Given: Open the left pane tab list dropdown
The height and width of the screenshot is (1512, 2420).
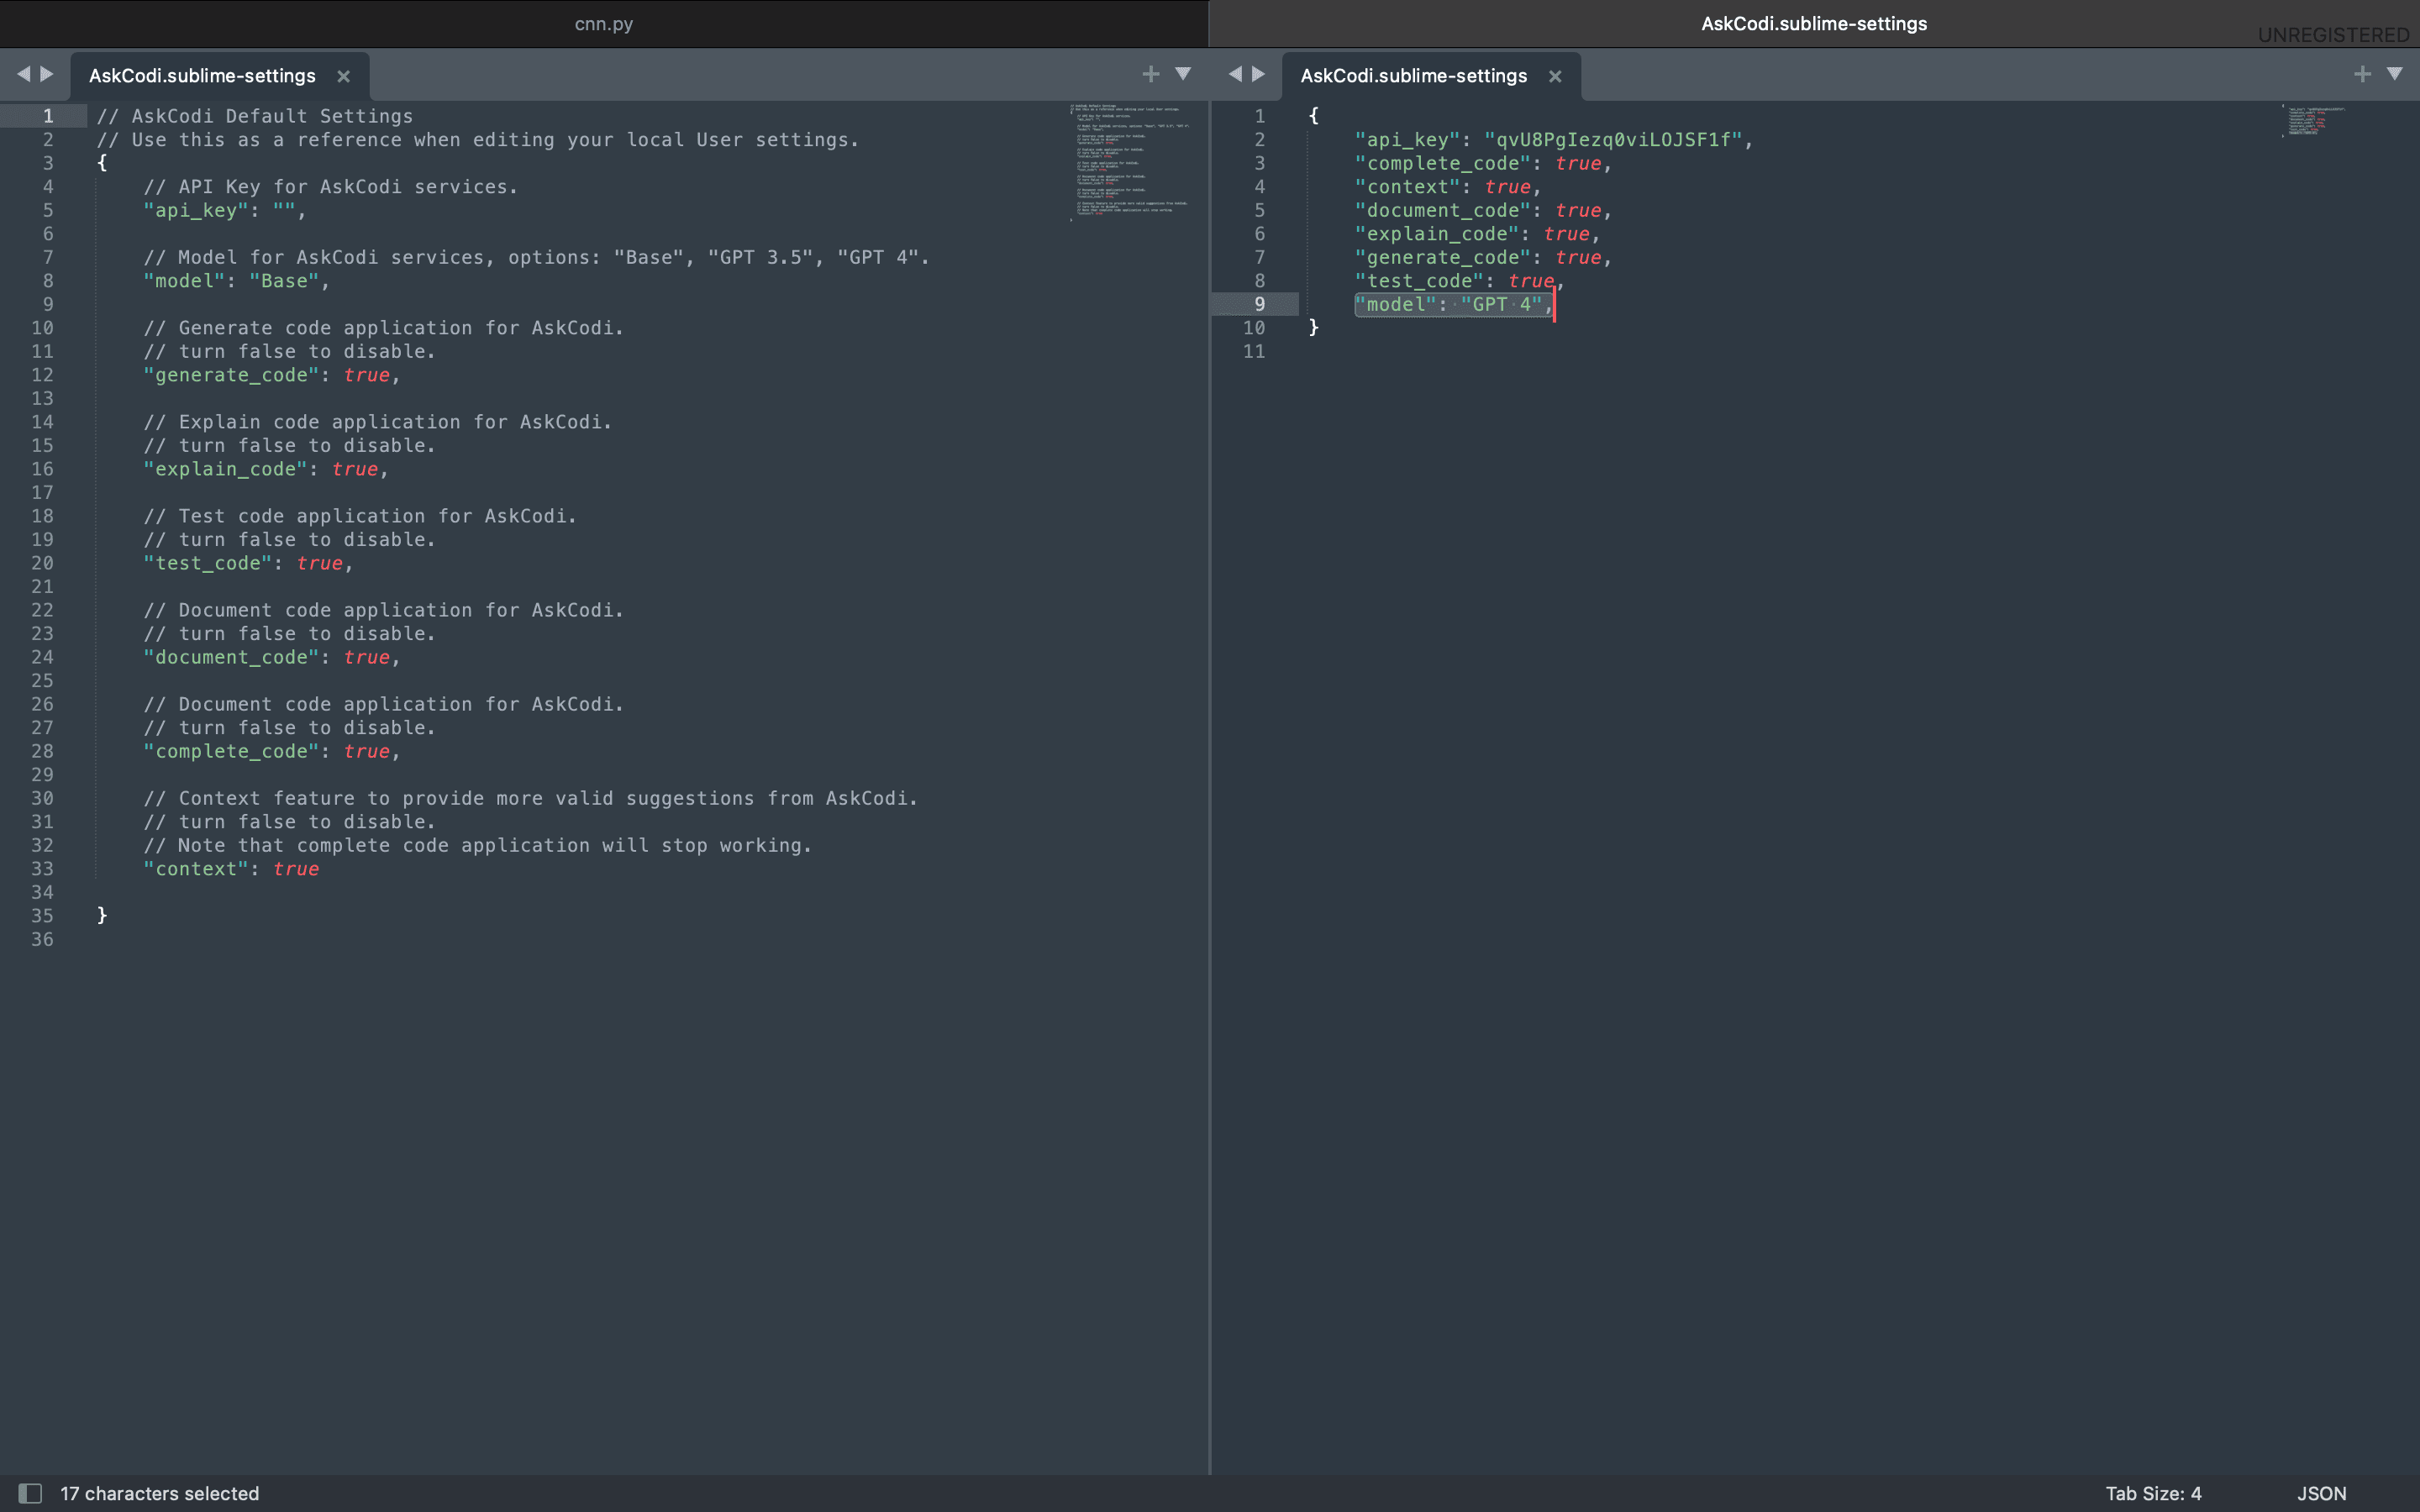Looking at the screenshot, I should click(x=1183, y=74).
